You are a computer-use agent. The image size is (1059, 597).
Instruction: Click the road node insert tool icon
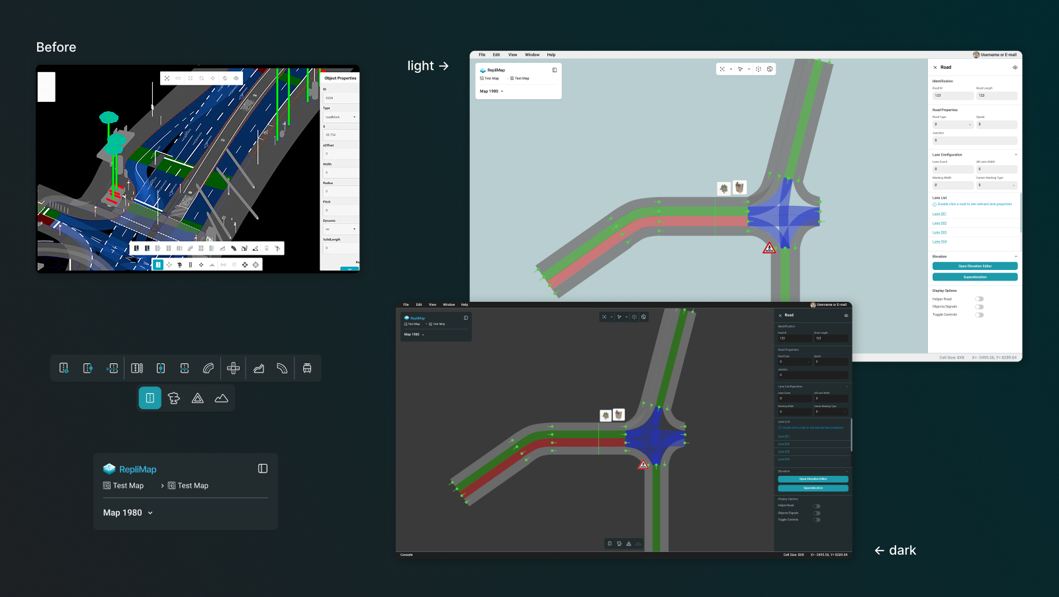click(88, 368)
